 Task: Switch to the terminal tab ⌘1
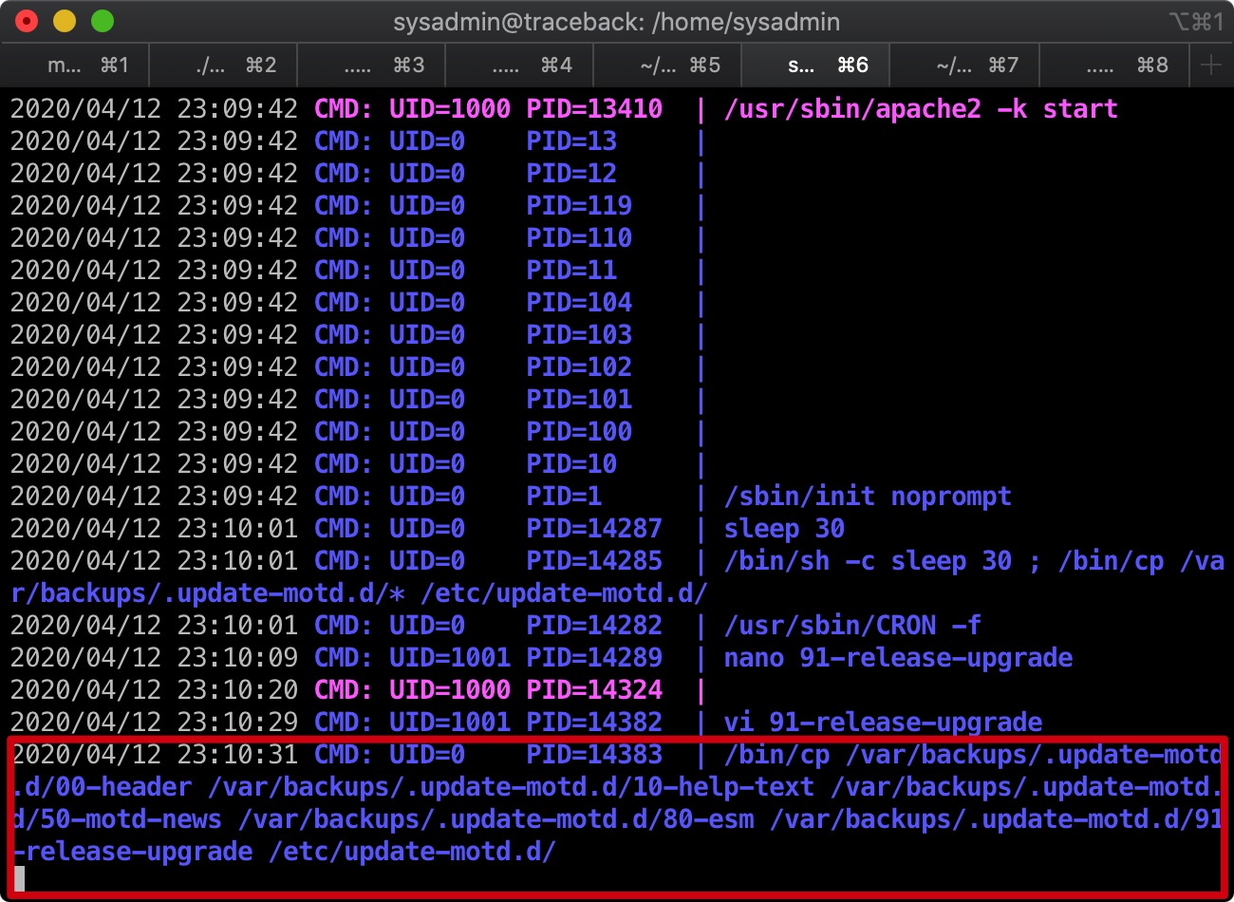click(x=76, y=66)
